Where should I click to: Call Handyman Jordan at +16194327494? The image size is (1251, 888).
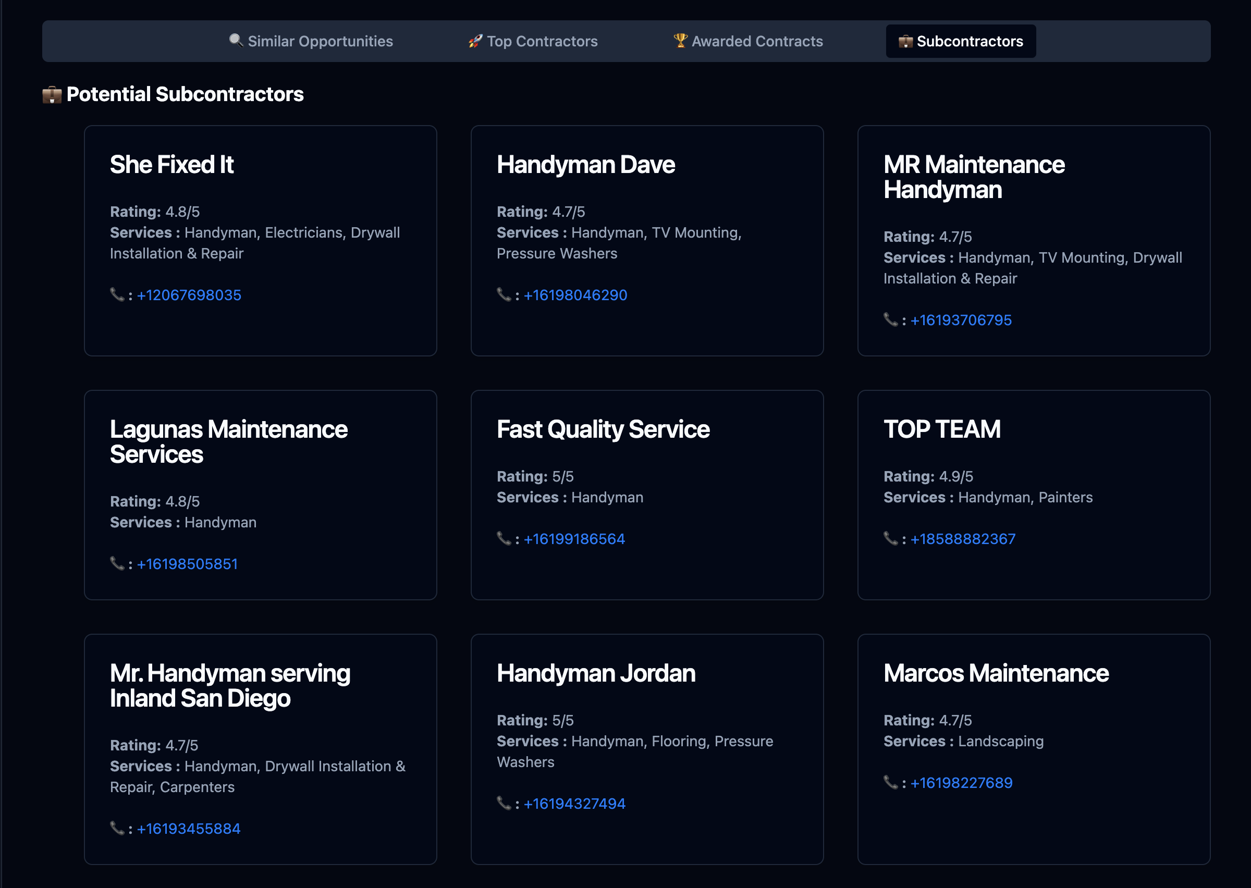(x=574, y=804)
